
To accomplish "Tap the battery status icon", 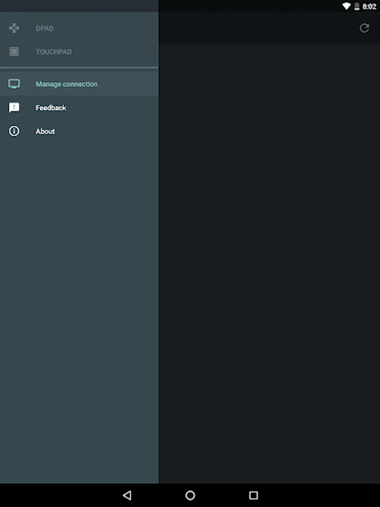I will (357, 6).
